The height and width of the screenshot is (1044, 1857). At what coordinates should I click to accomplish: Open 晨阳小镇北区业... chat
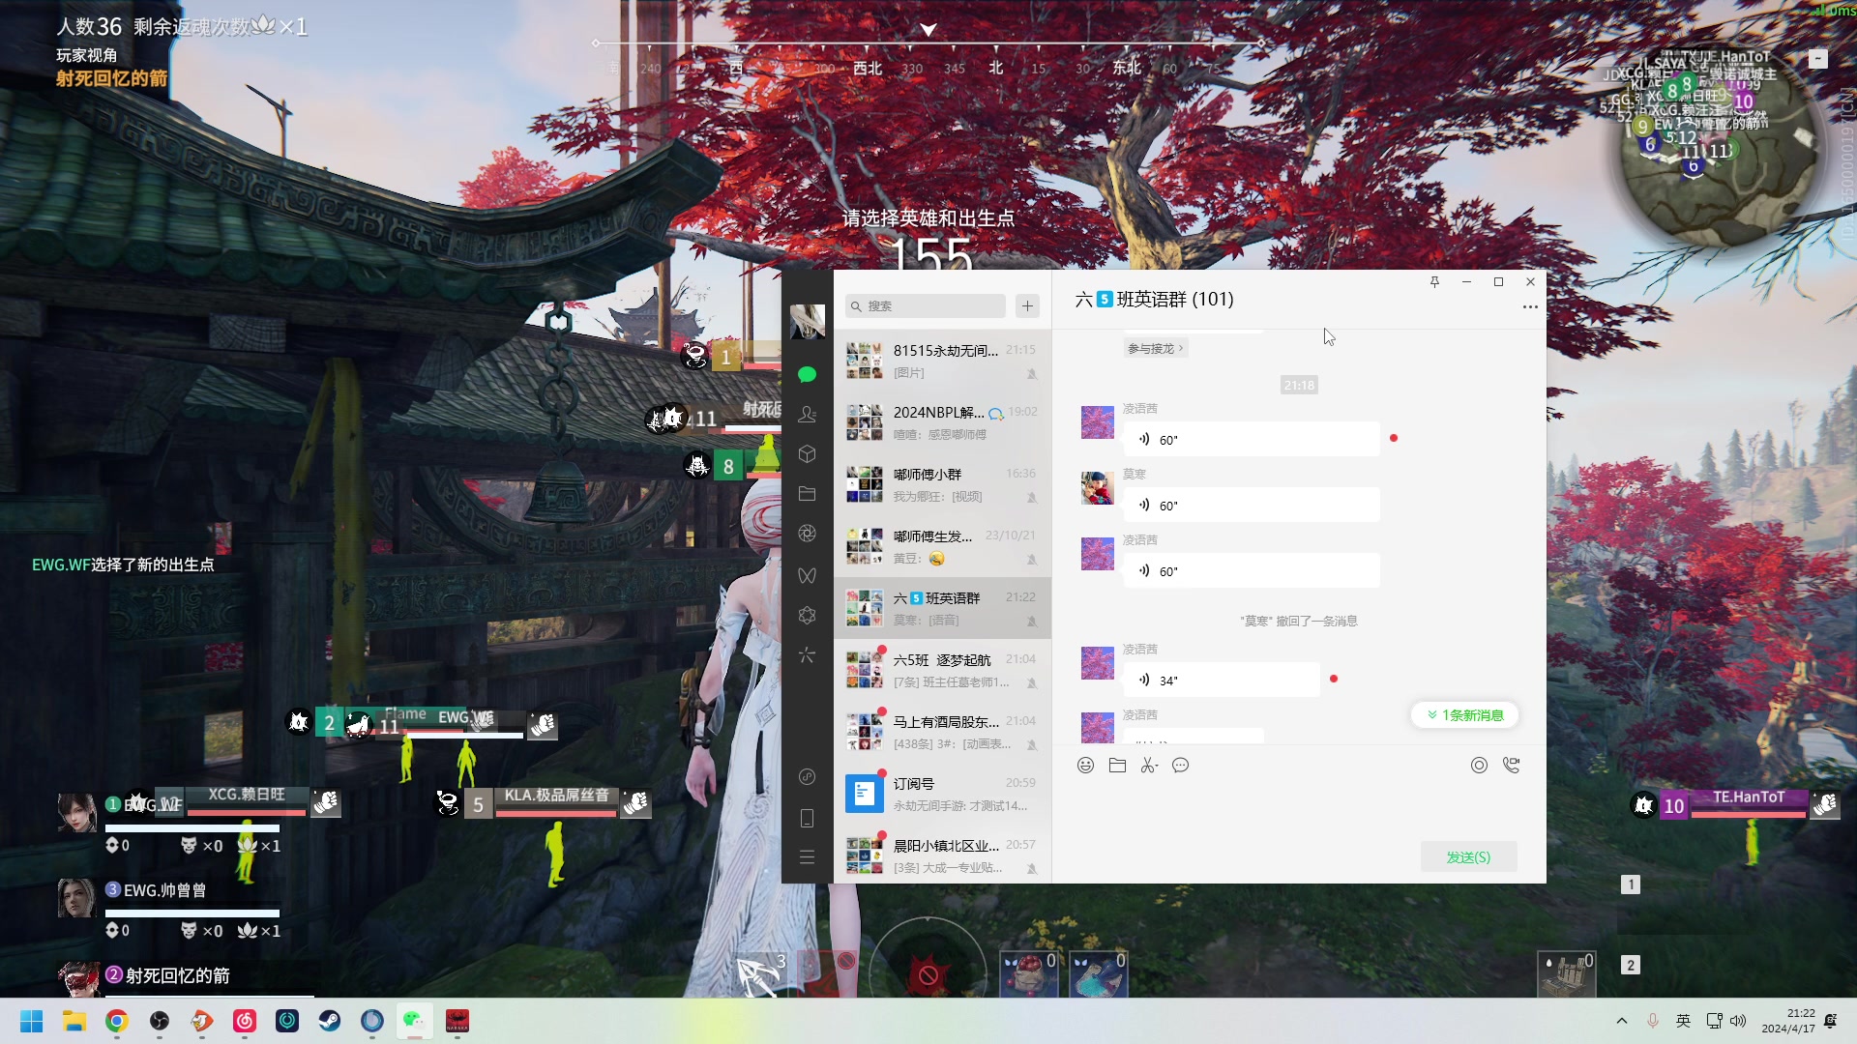pos(942,855)
